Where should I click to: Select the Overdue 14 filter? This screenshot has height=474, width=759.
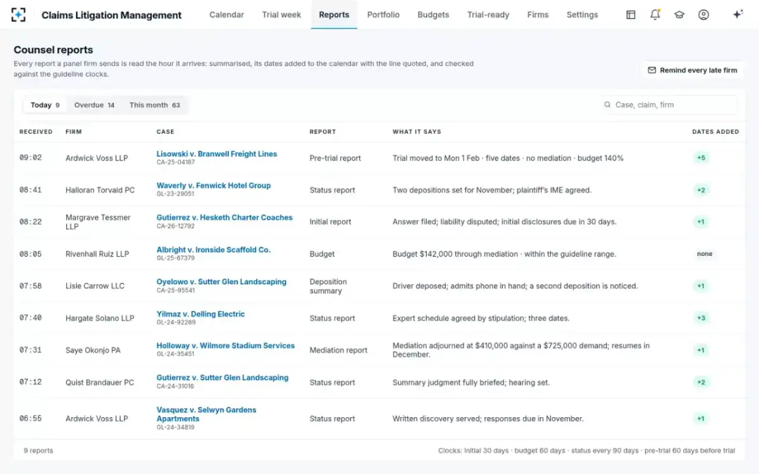pyautogui.click(x=94, y=105)
